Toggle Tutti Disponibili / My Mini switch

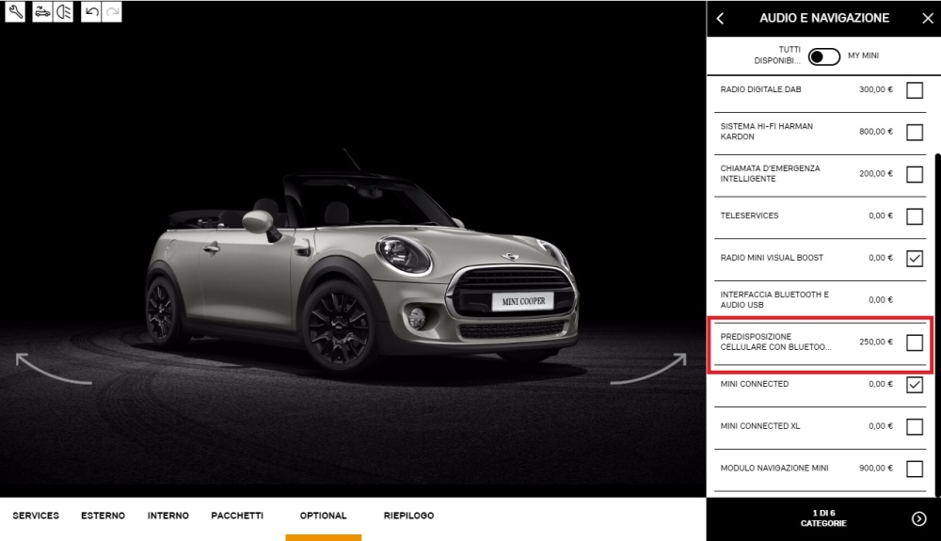[x=824, y=56]
